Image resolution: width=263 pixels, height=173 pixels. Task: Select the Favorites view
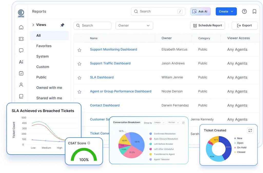tap(44, 46)
